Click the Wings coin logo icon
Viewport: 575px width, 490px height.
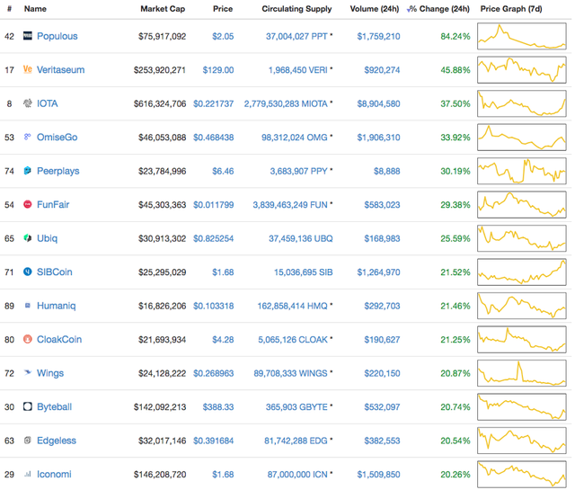[28, 372]
